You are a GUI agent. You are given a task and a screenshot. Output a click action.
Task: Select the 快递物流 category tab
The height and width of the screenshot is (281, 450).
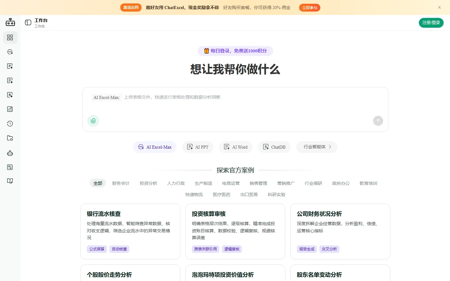pos(194,195)
